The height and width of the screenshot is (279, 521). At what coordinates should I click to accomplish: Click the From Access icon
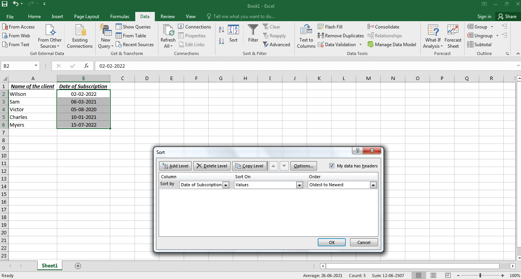pyautogui.click(x=5, y=27)
